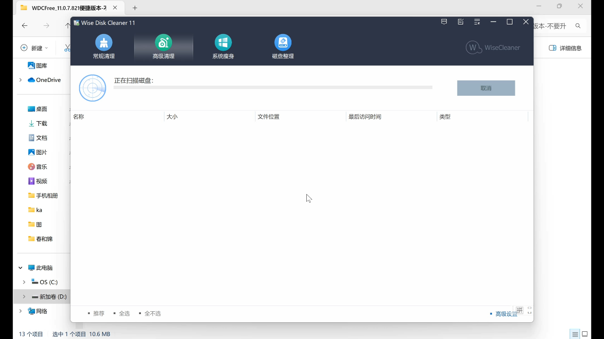Viewport: 604px width, 339px height.
Task: Cancel the scan with 取消 button
Action: coord(486,88)
